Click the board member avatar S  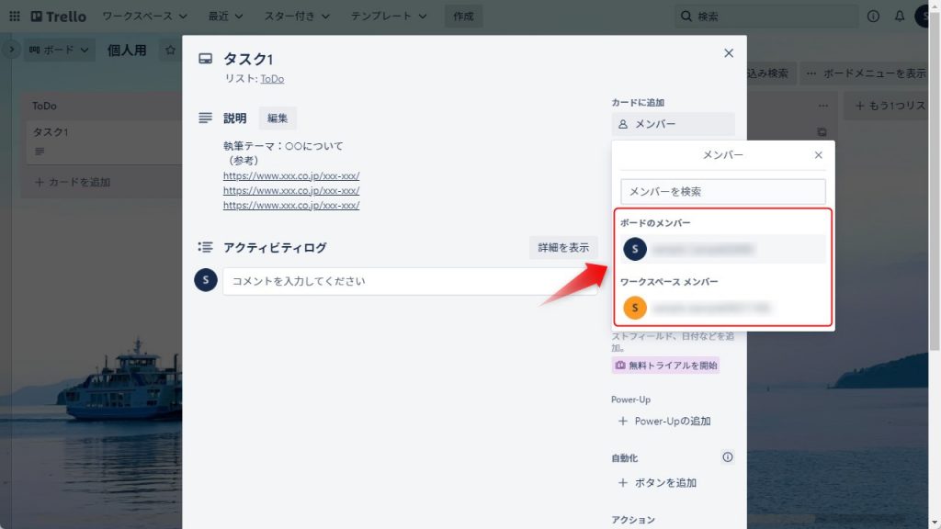[x=635, y=249]
